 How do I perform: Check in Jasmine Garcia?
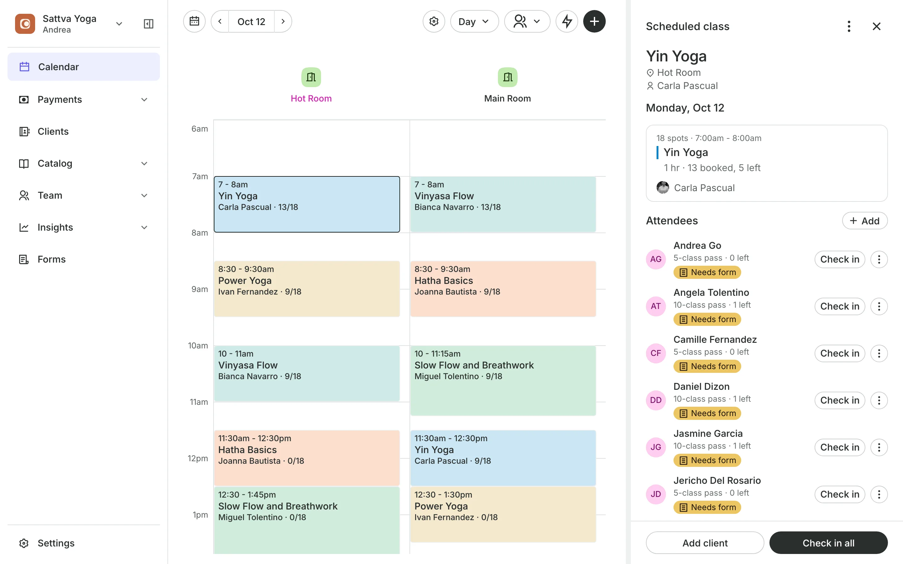840,447
